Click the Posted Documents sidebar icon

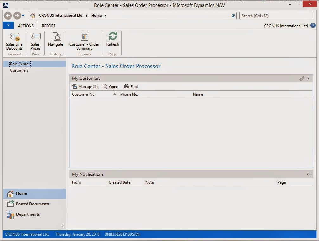tap(10, 204)
